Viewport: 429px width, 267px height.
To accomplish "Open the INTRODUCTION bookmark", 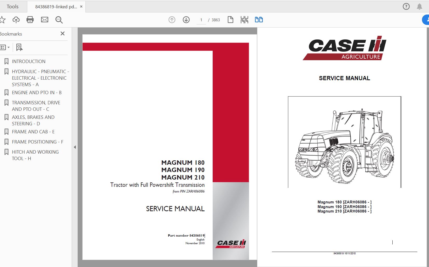I will 29,61.
